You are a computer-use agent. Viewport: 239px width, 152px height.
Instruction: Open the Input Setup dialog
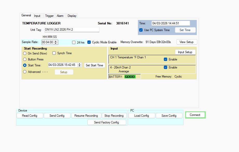(x=185, y=52)
